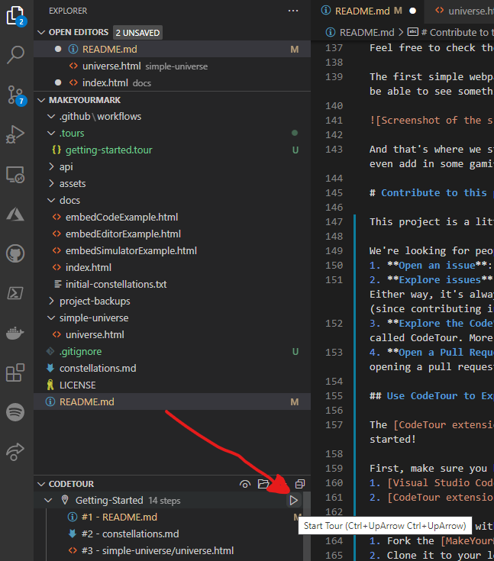Open the Spotify extension view

[x=15, y=412]
